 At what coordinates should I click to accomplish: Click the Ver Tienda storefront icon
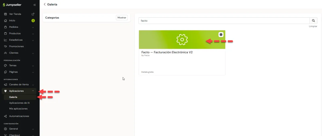(5, 14)
